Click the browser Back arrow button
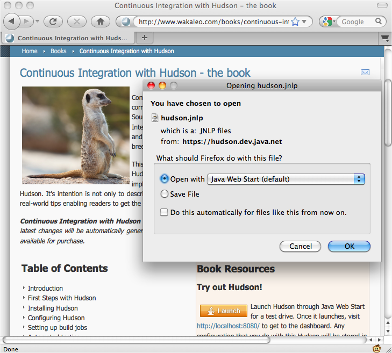This screenshot has width=392, height=353. tap(11, 21)
